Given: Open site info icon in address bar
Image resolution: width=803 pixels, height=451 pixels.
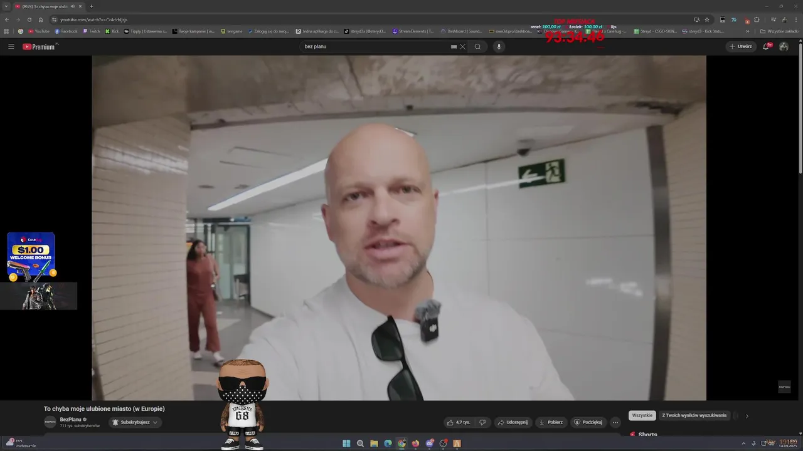Looking at the screenshot, I should click(55, 19).
